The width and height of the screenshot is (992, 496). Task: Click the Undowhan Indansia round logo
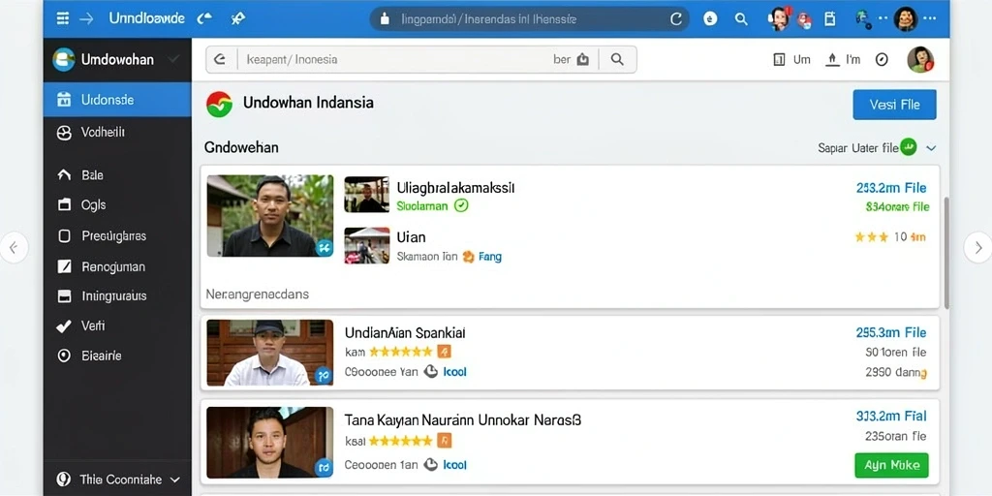click(220, 104)
